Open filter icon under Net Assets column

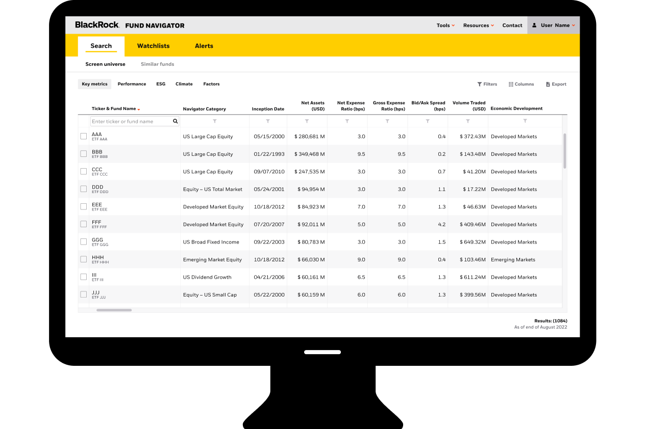(307, 121)
